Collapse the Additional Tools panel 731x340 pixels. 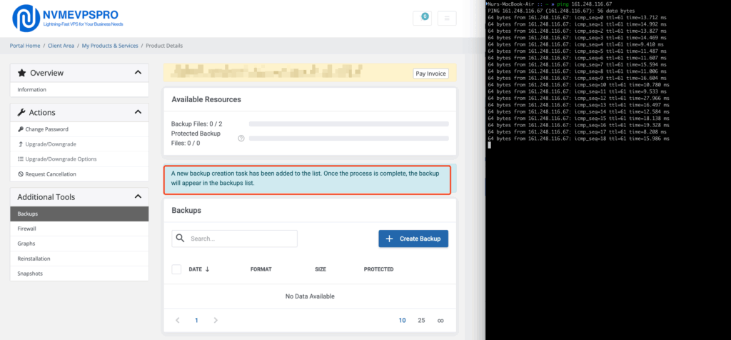(138, 196)
